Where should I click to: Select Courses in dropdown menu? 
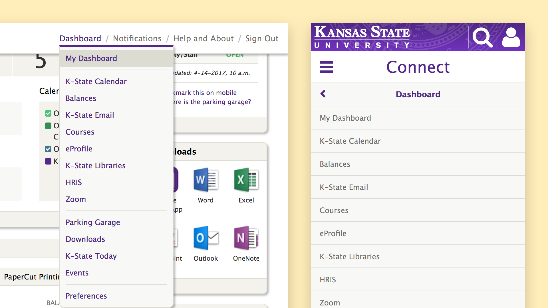tap(116, 132)
